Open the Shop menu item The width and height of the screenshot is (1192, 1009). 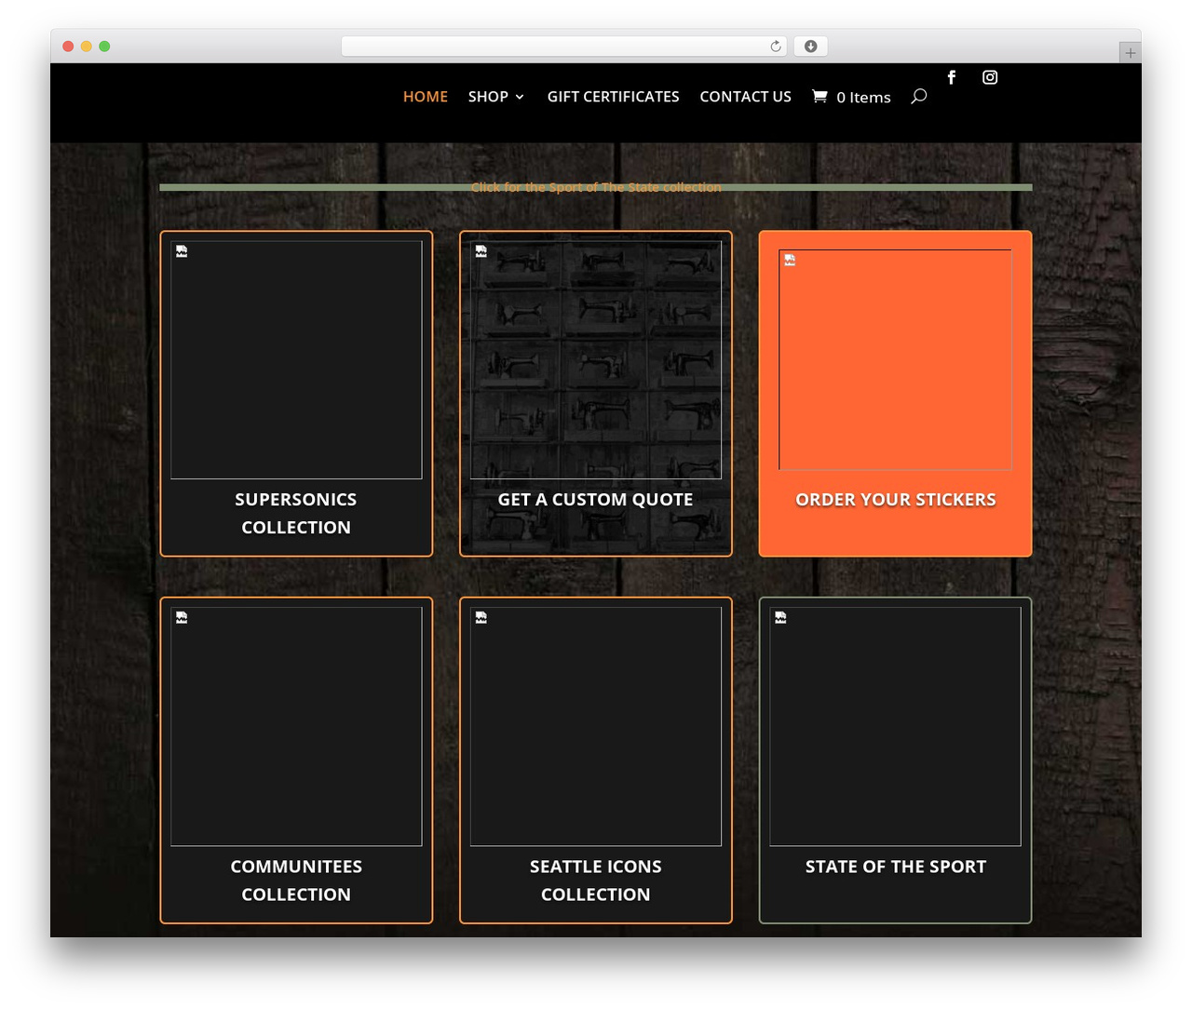click(x=488, y=97)
